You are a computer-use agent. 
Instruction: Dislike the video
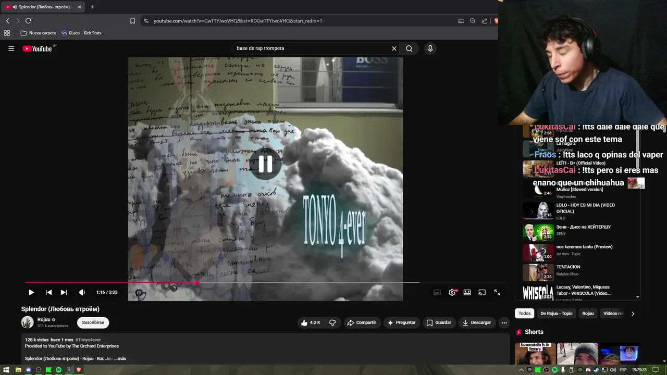coord(332,322)
